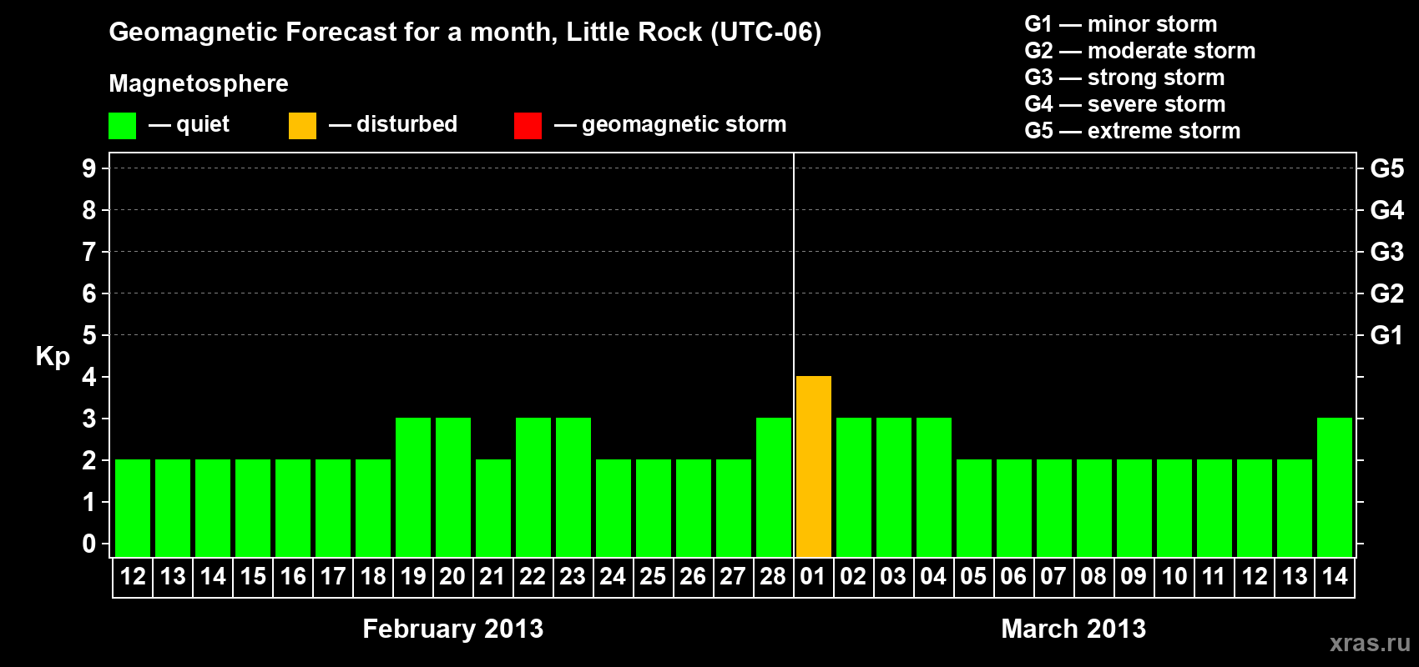
Task: Click the red geomagnetic storm legend swatch
Action: click(528, 126)
